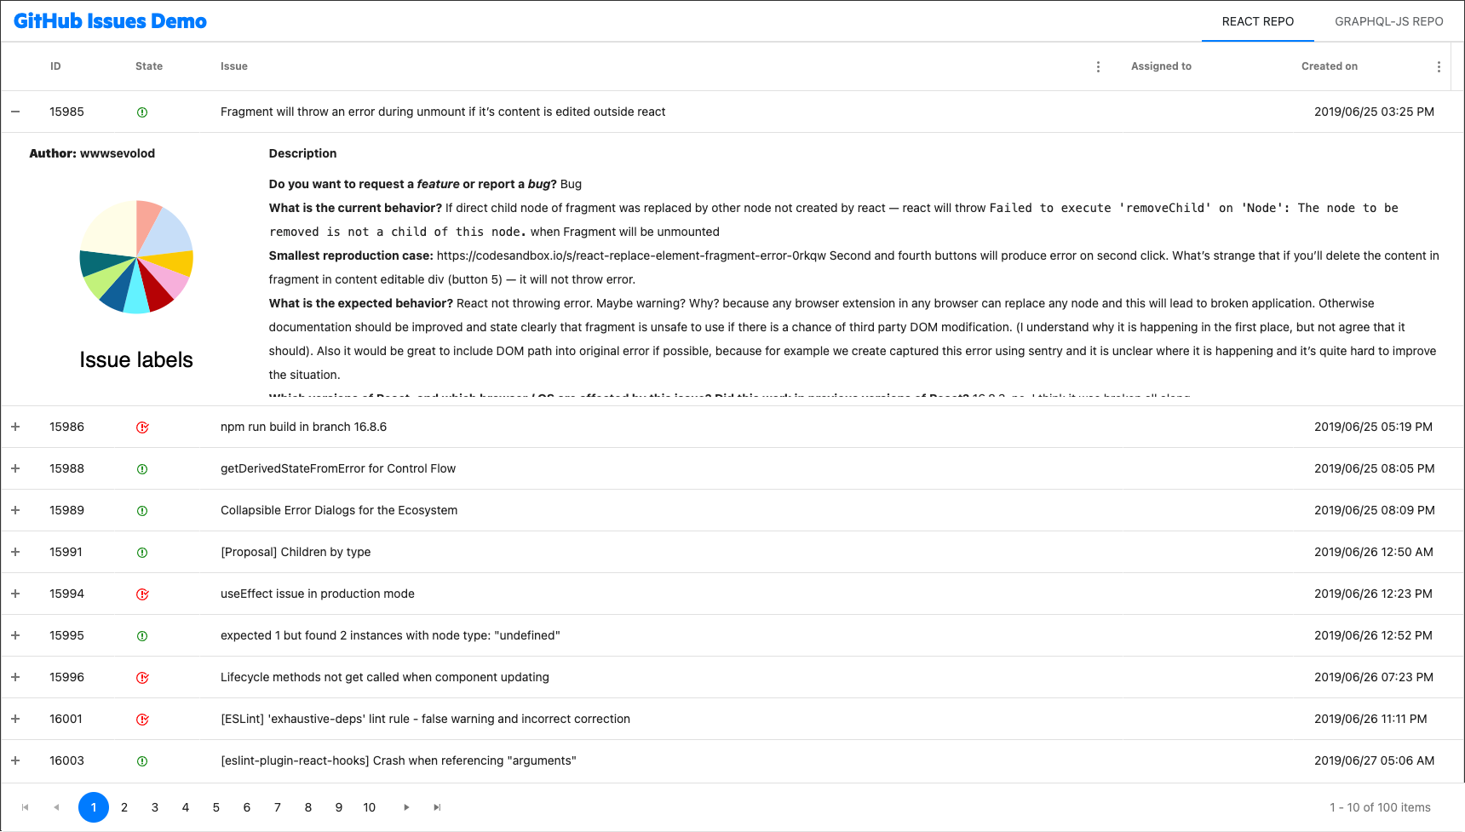Open the column options menu next to Issue header
The image size is (1465, 832).
click(x=1098, y=66)
